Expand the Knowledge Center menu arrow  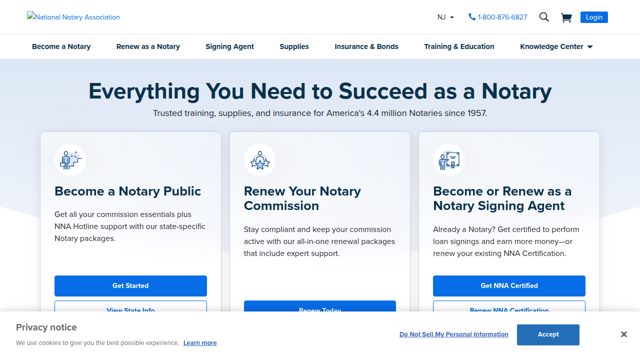tap(590, 46)
